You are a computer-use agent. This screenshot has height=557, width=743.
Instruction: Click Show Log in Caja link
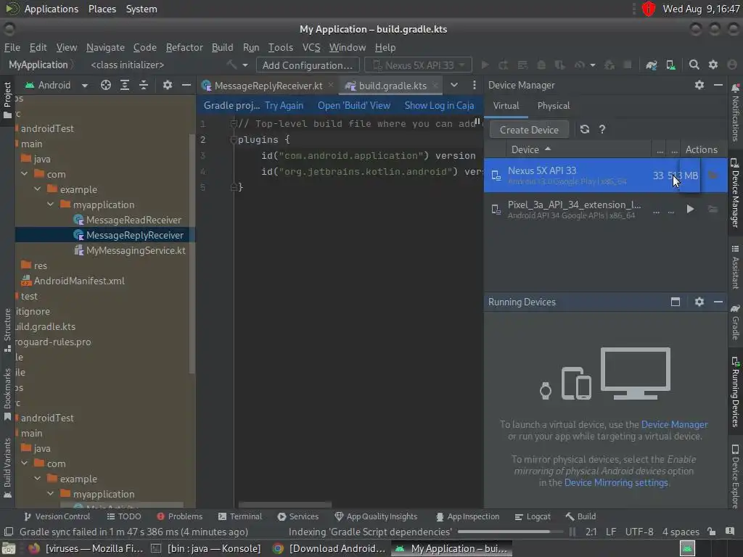point(439,106)
